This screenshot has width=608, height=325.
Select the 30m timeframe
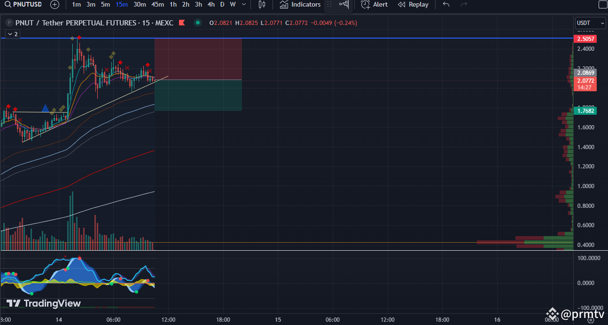coord(140,5)
